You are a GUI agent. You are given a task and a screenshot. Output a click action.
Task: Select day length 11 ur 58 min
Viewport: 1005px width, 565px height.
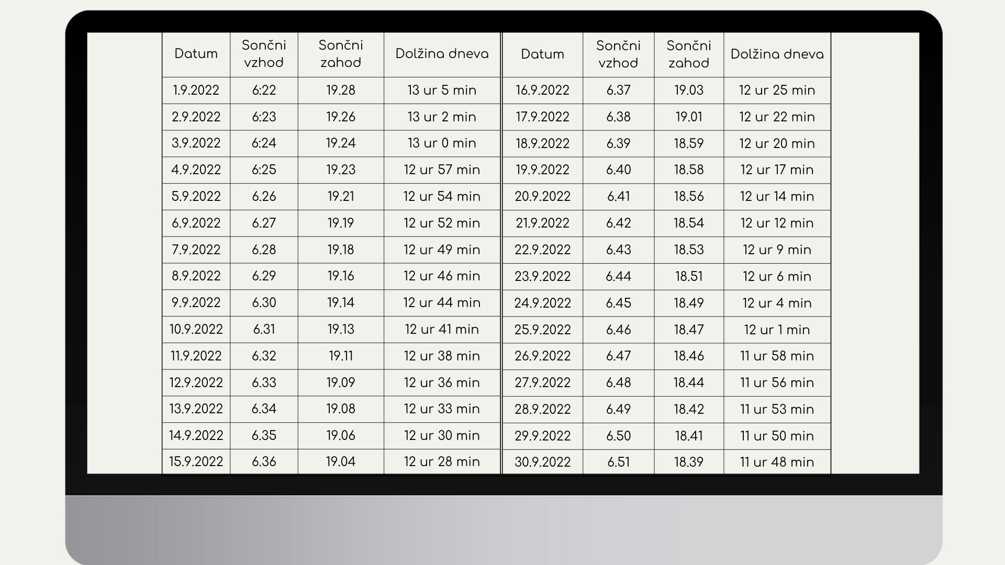pyautogui.click(x=777, y=356)
